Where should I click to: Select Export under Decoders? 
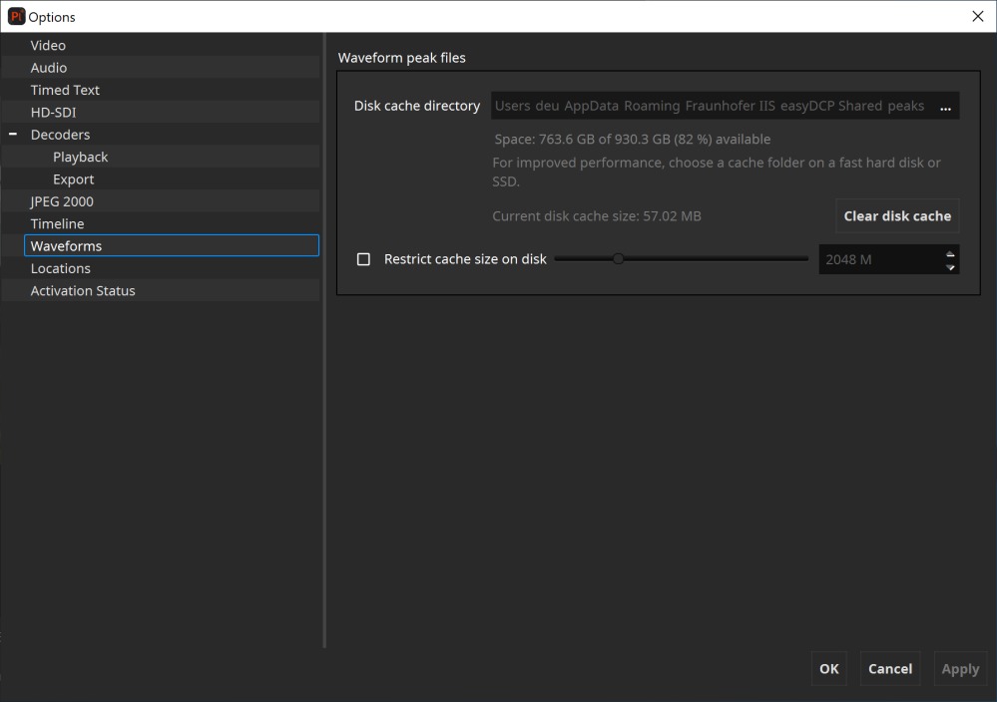(x=74, y=179)
